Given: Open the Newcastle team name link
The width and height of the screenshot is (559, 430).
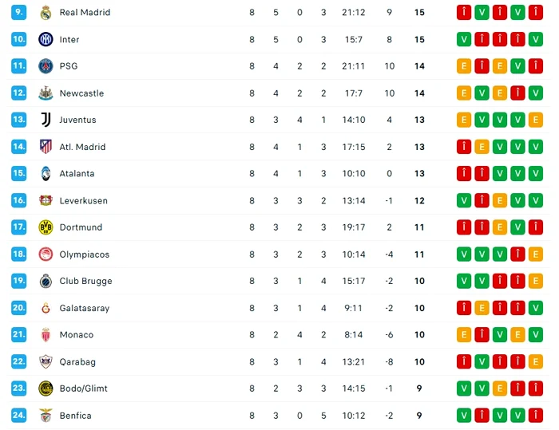Looking at the screenshot, I should 81,93.
